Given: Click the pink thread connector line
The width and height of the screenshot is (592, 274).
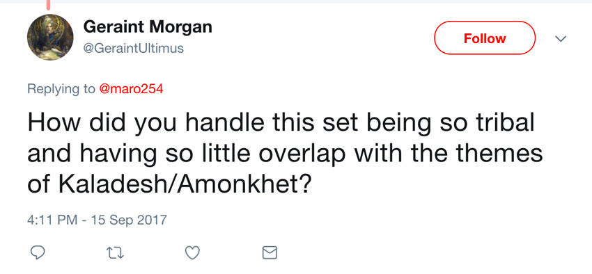Looking at the screenshot, I should [x=48, y=5].
